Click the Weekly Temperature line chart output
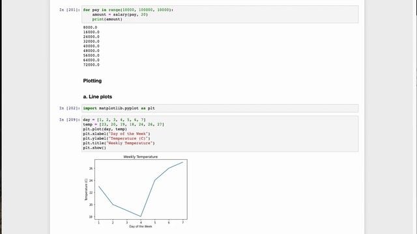417x234 pixels. pyautogui.click(x=136, y=192)
